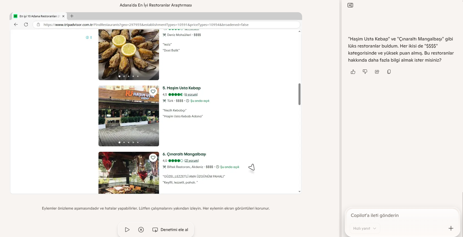Click Şu anda açık for Çınaraltı
Screen dimensions: 463x237
tap(230, 167)
